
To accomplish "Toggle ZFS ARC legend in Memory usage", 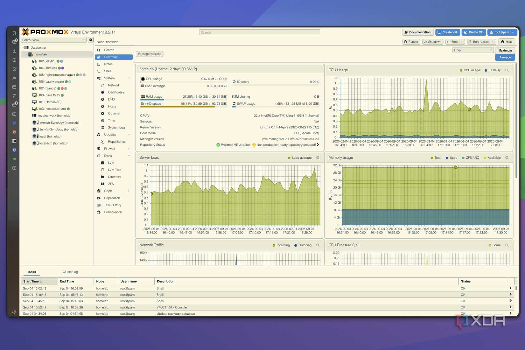I will [x=470, y=158].
